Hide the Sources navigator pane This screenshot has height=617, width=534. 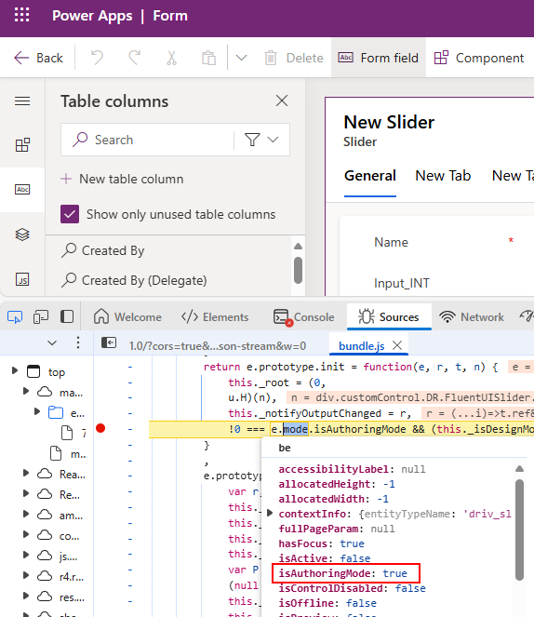(109, 342)
